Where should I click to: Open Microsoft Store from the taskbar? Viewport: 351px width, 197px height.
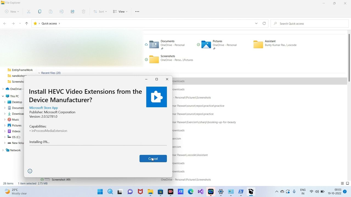[160, 192]
